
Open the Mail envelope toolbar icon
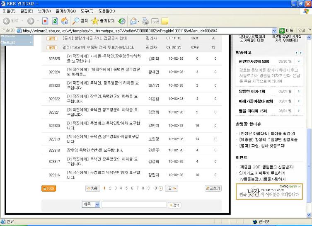click(134, 21)
